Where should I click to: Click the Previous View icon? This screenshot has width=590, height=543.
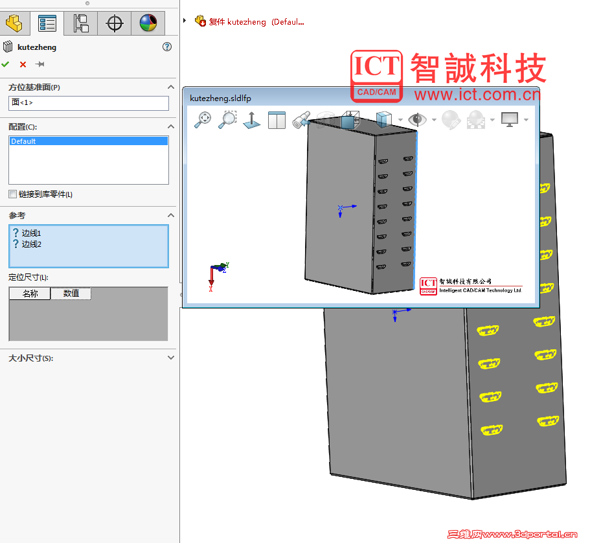pyautogui.click(x=301, y=120)
